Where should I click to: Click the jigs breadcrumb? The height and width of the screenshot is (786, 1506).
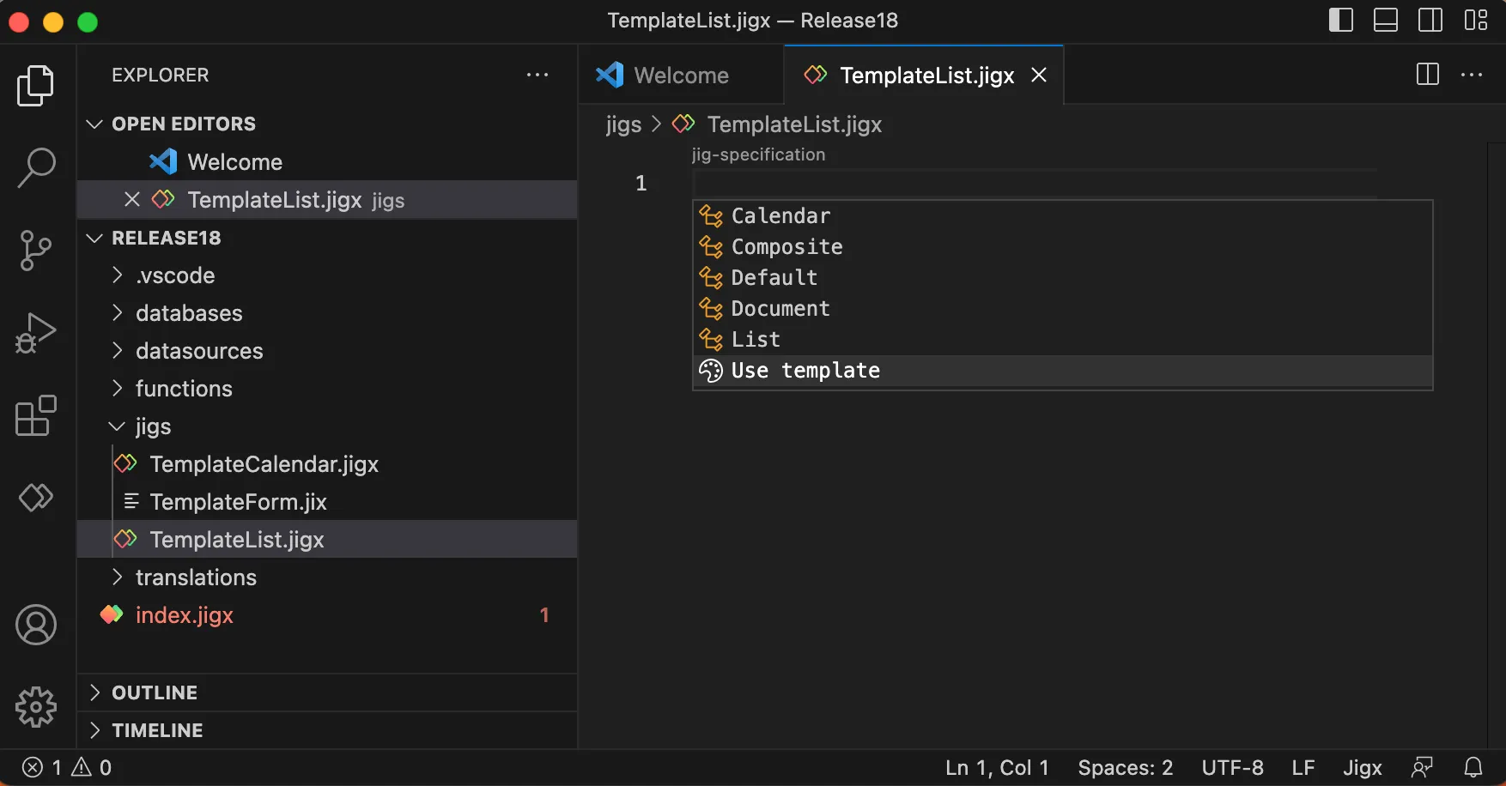click(x=623, y=124)
